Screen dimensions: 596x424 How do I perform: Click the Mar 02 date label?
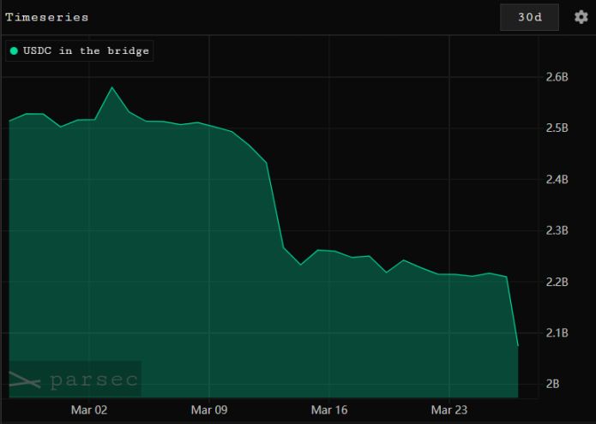pos(89,410)
